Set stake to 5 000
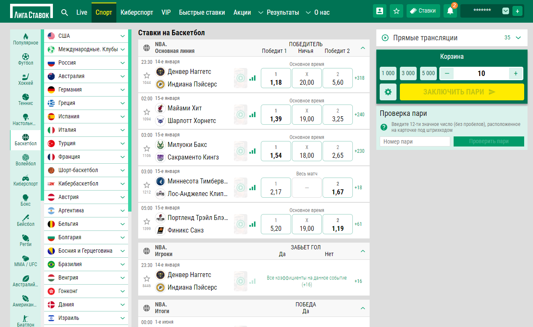Screen dimensions: 533x327 pos(428,73)
